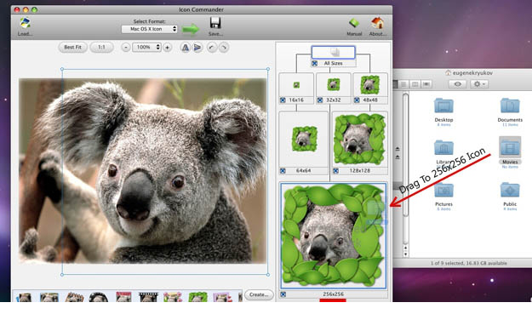Switch Finder to list view

[403, 83]
